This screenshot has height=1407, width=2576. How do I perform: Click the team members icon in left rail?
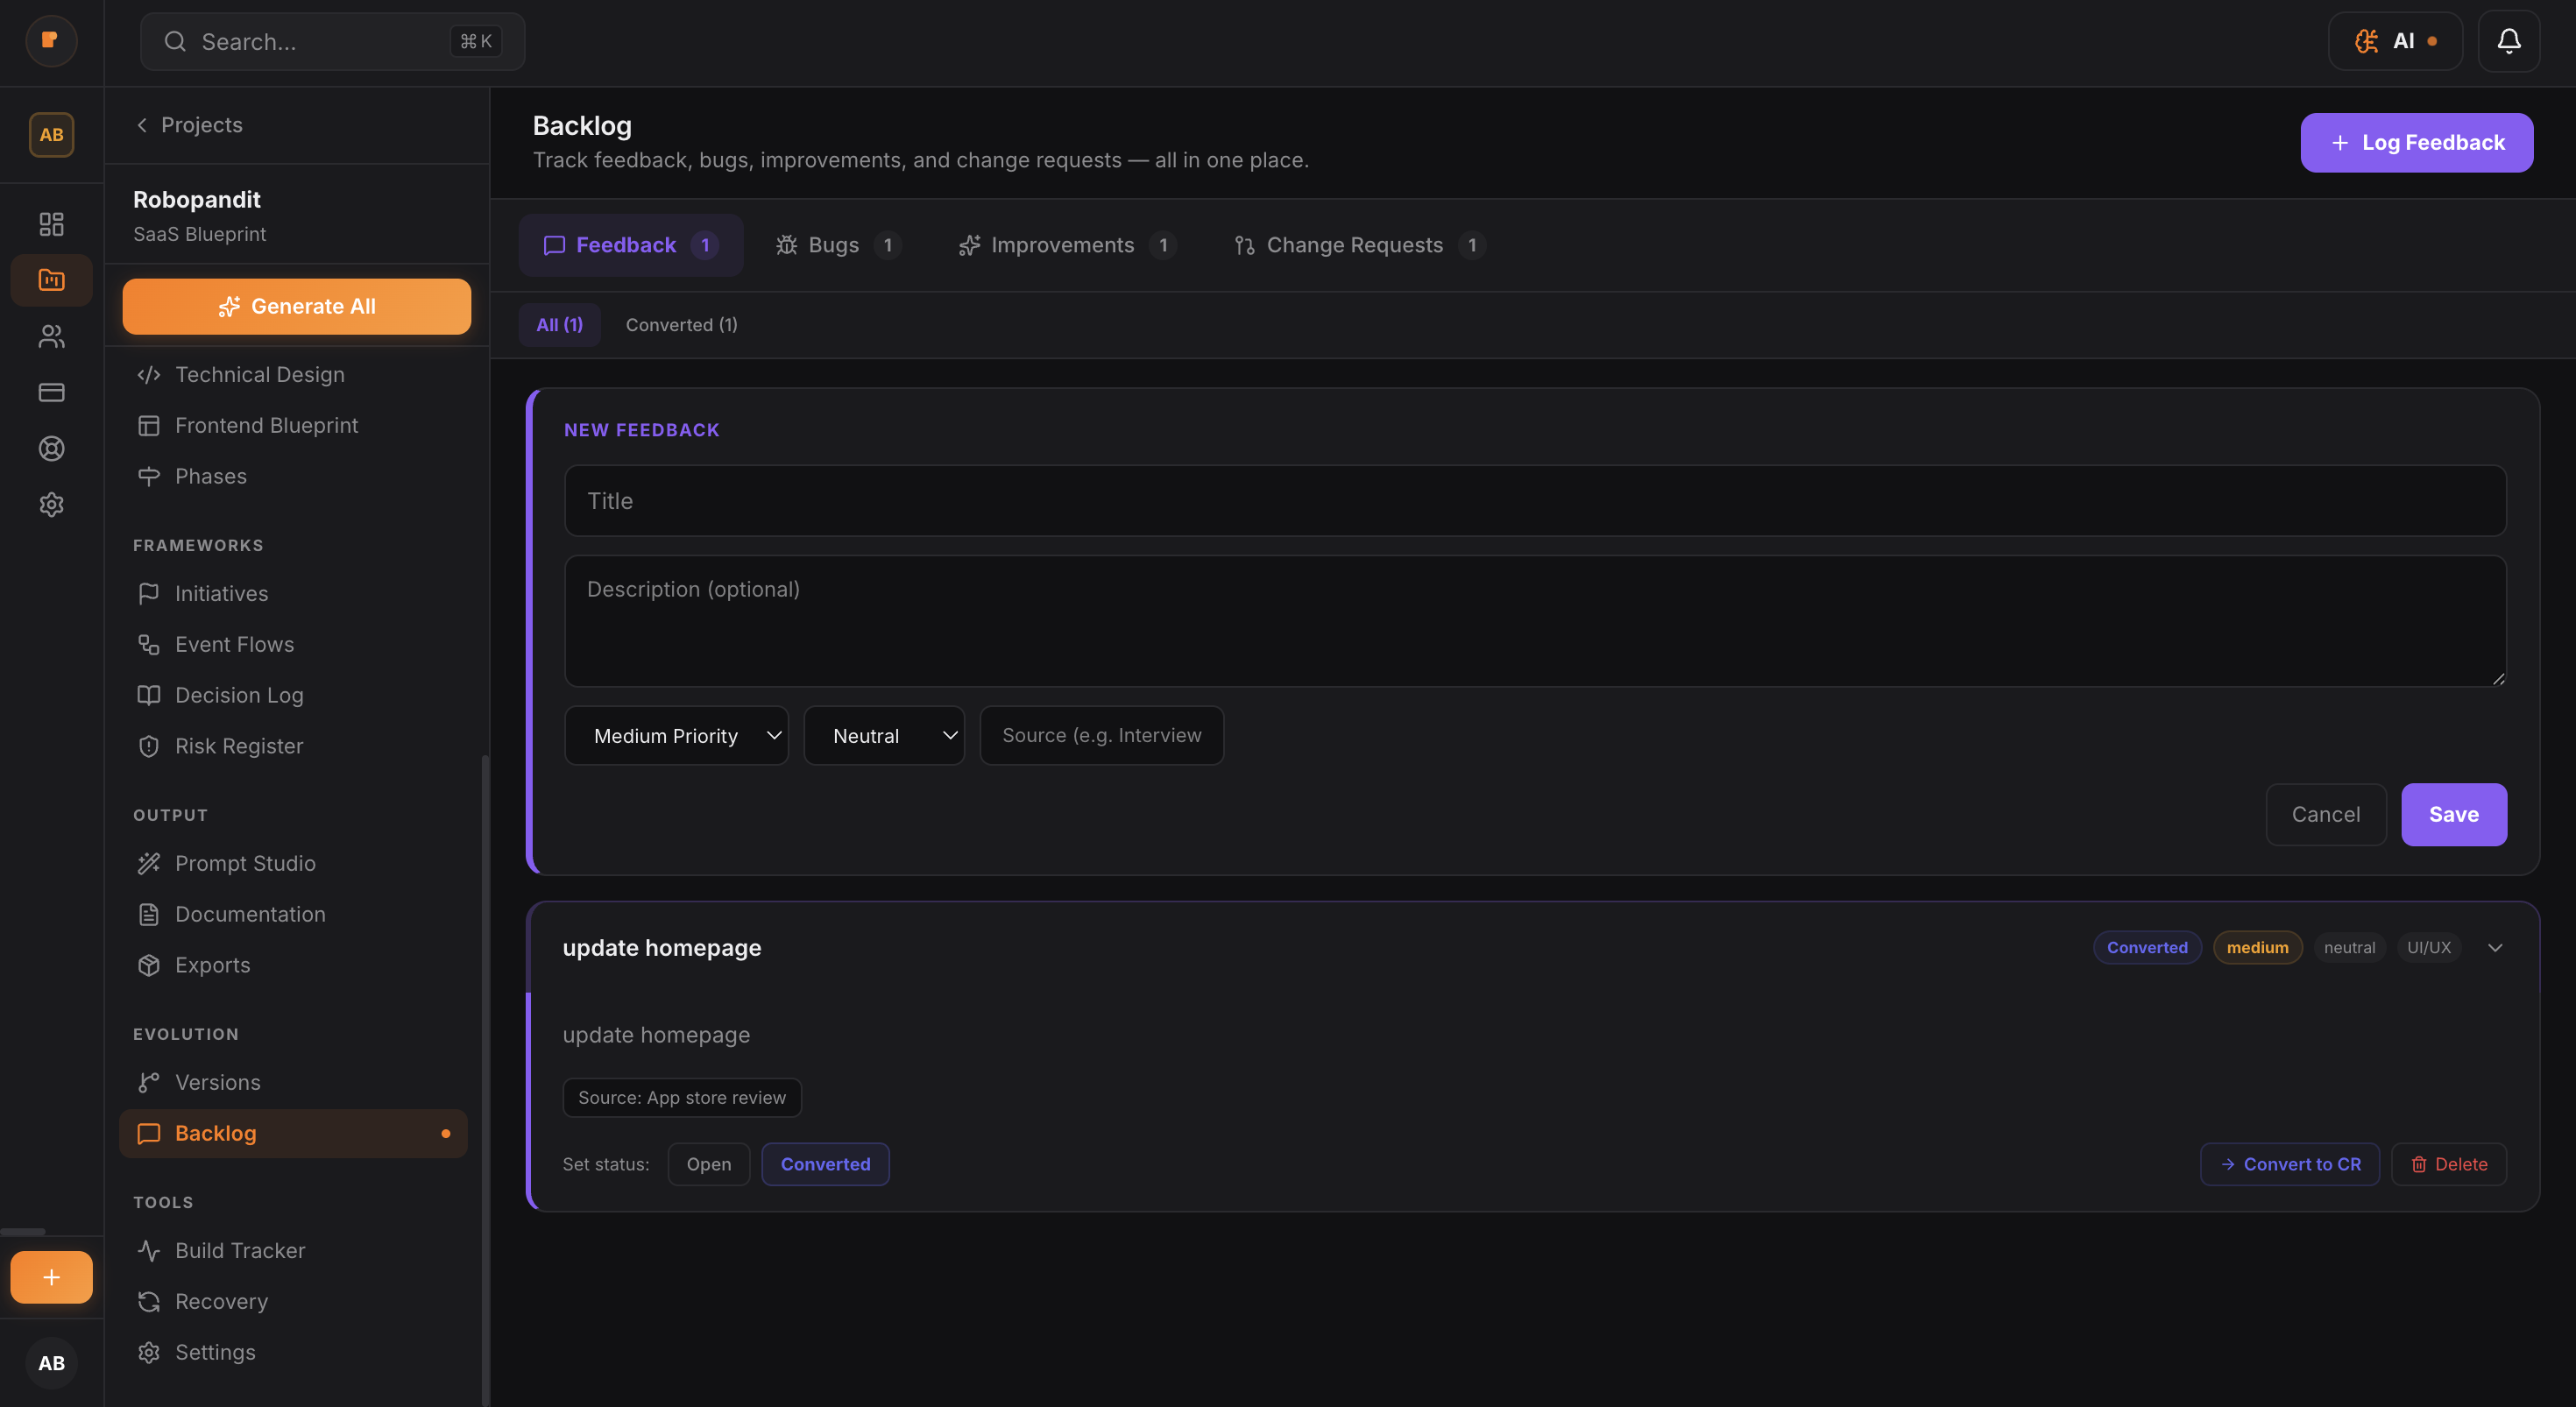tap(51, 336)
